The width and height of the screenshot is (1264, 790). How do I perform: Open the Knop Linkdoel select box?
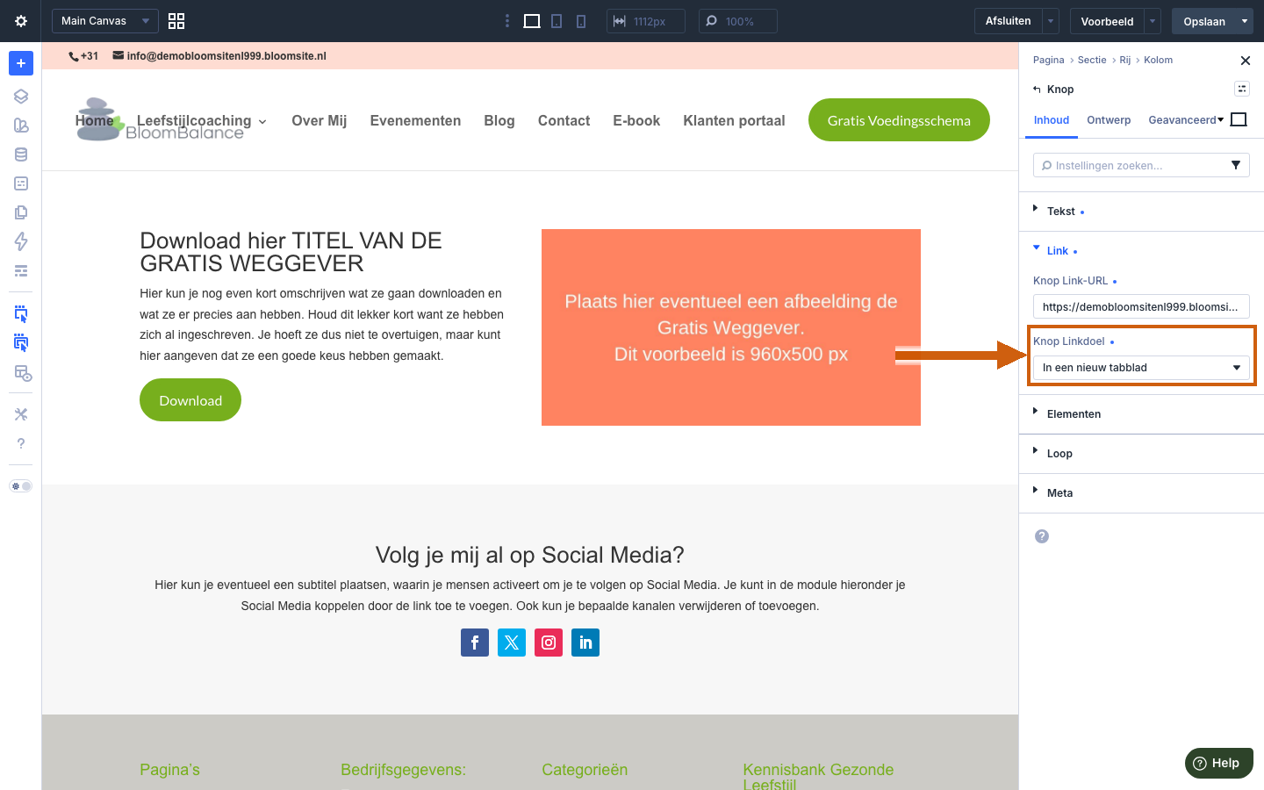pyautogui.click(x=1141, y=368)
